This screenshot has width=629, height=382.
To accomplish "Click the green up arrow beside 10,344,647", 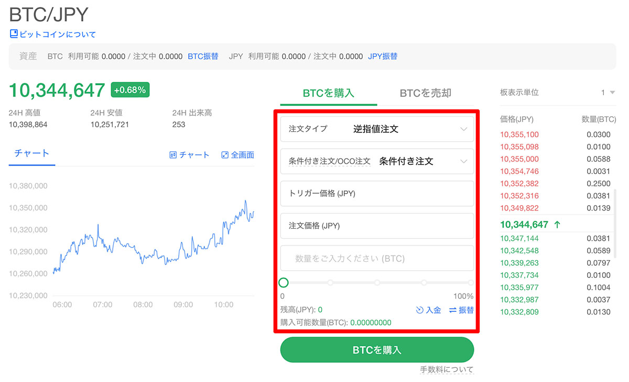I will (x=557, y=224).
